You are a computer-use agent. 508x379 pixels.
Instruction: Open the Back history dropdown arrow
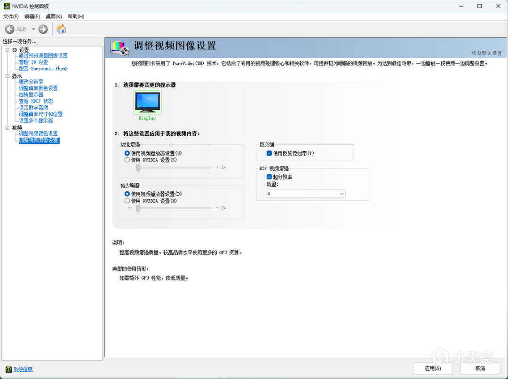tap(33, 29)
